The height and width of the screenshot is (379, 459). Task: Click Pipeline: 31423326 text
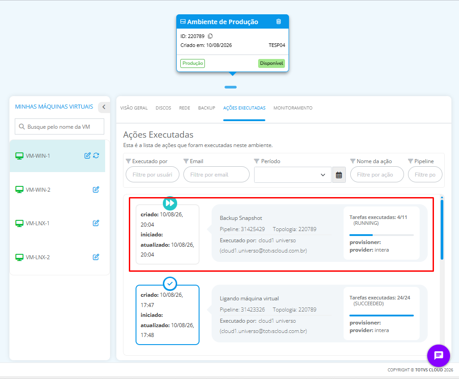pos(242,310)
